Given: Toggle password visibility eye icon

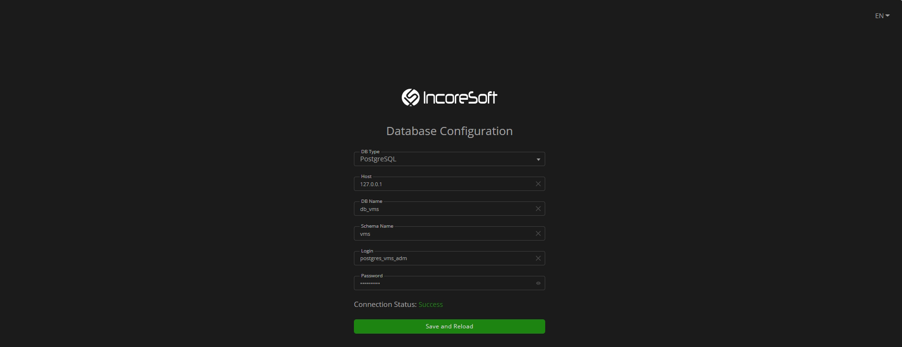Looking at the screenshot, I should 538,283.
